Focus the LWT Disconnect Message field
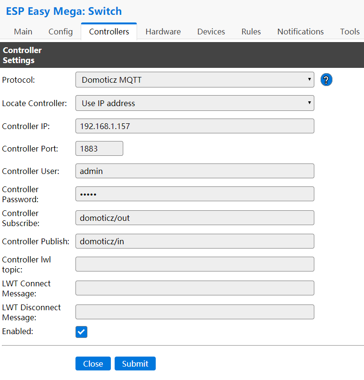 (x=195, y=312)
